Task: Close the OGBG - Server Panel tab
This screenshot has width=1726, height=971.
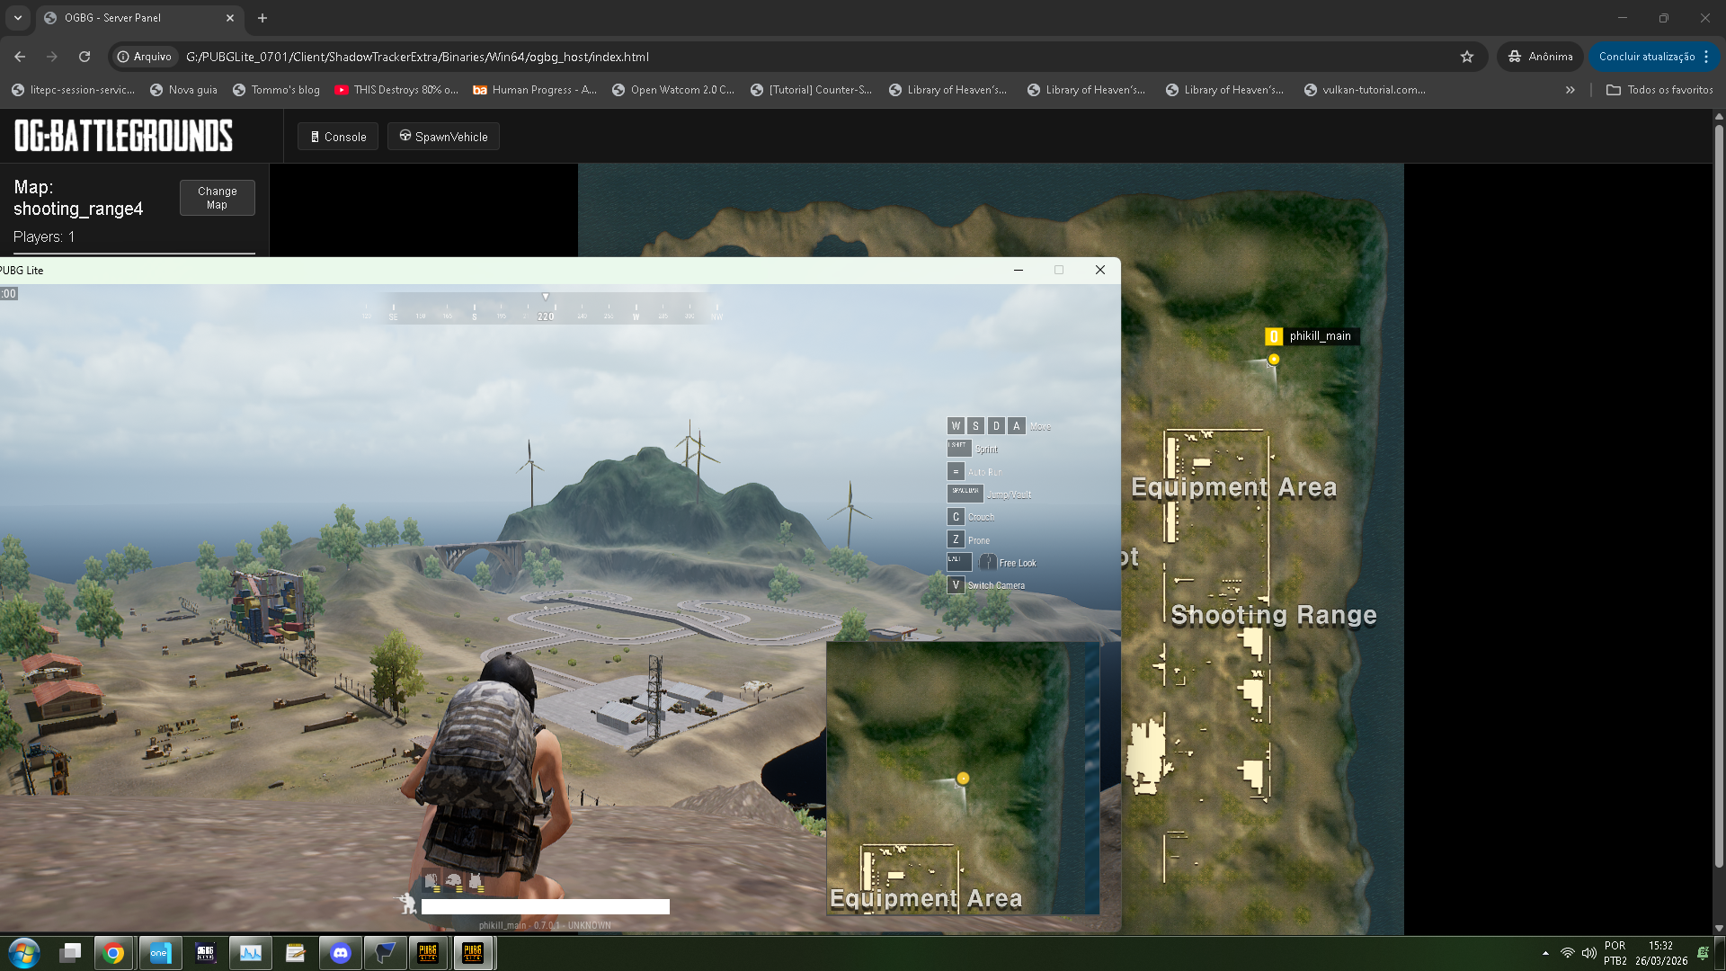Action: click(230, 18)
